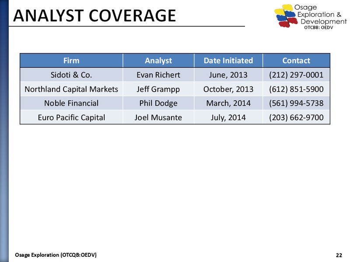Select the 'Noble Financial' cell
The height and width of the screenshot is (262, 350).
pyautogui.click(x=71, y=103)
